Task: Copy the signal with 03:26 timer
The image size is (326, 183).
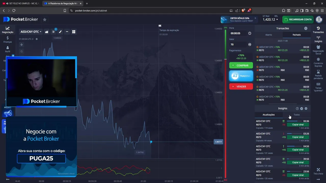Action: coord(298,137)
